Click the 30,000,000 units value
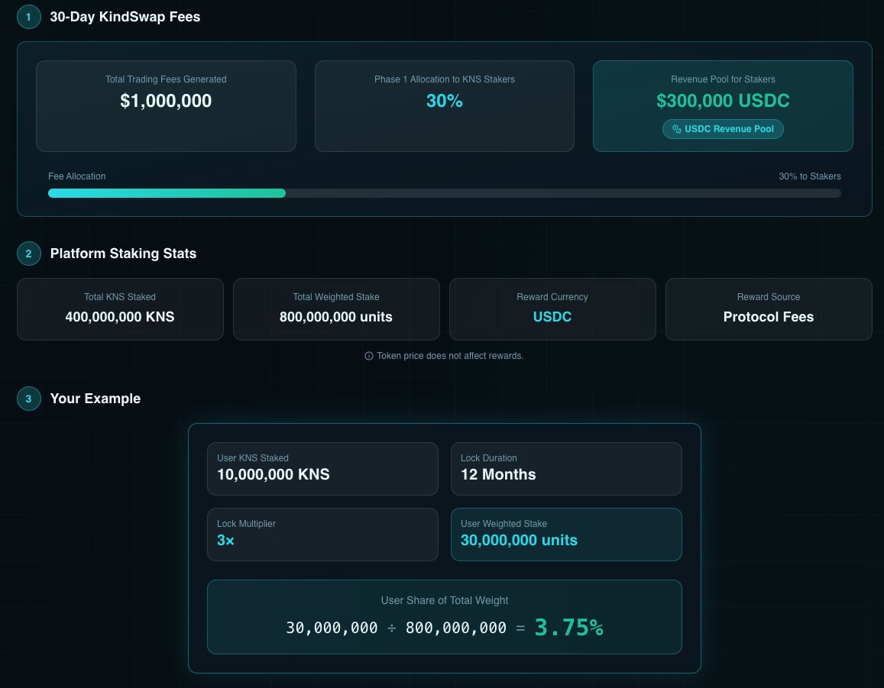Screen dimensions: 884x688 519,541
